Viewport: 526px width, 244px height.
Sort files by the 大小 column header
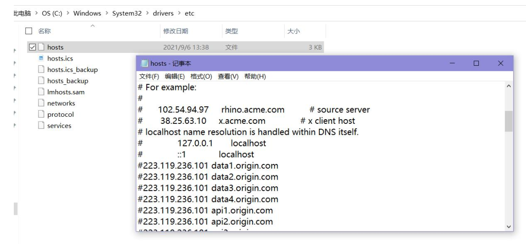click(x=294, y=31)
